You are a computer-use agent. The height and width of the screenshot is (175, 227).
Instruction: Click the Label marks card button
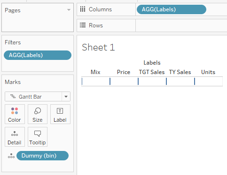pos(60,114)
